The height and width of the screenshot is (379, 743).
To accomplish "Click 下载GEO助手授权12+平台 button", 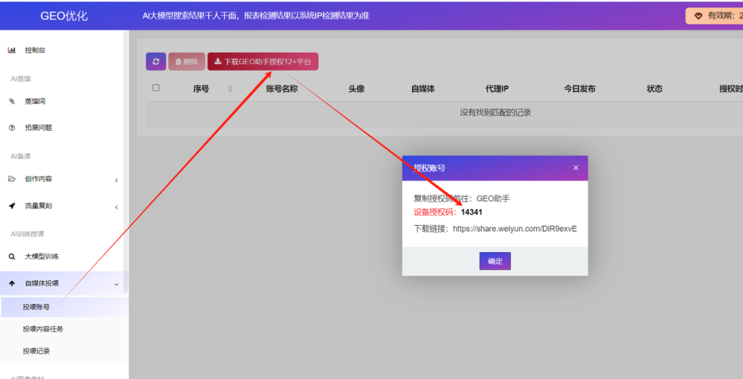I will (263, 62).
